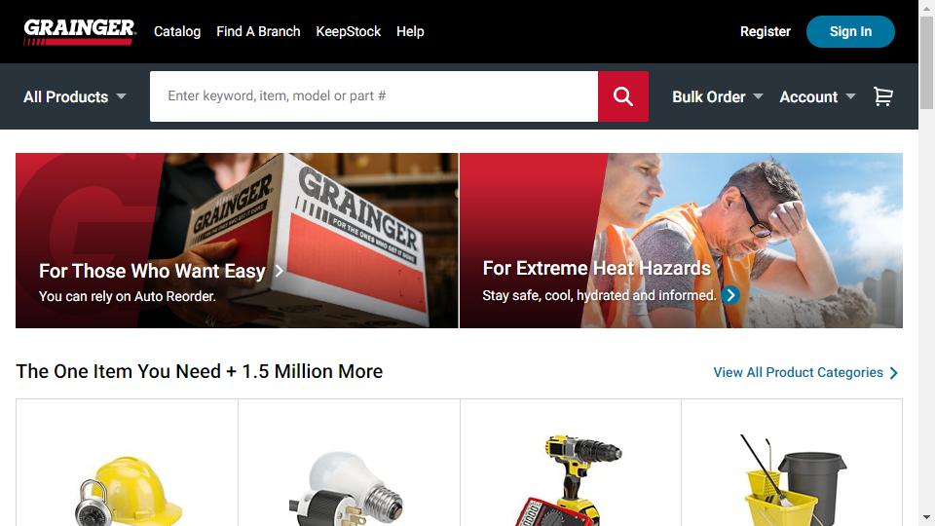
Task: Click blue arrow on Extreme Heat banner
Action: coord(730,295)
